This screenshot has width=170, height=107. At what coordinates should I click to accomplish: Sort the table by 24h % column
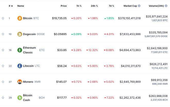coord(94,6)
